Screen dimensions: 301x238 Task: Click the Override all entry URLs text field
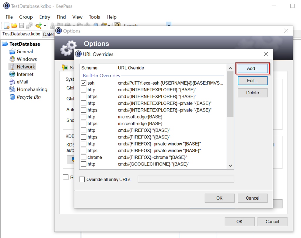pyautogui.click(x=186, y=179)
